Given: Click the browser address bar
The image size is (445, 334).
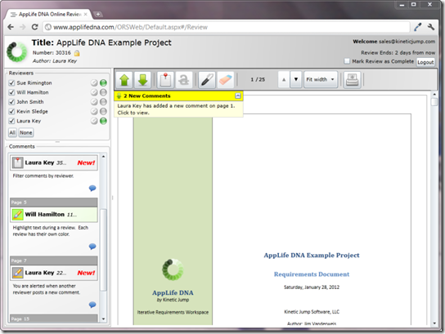Looking at the screenshot, I should (x=227, y=27).
